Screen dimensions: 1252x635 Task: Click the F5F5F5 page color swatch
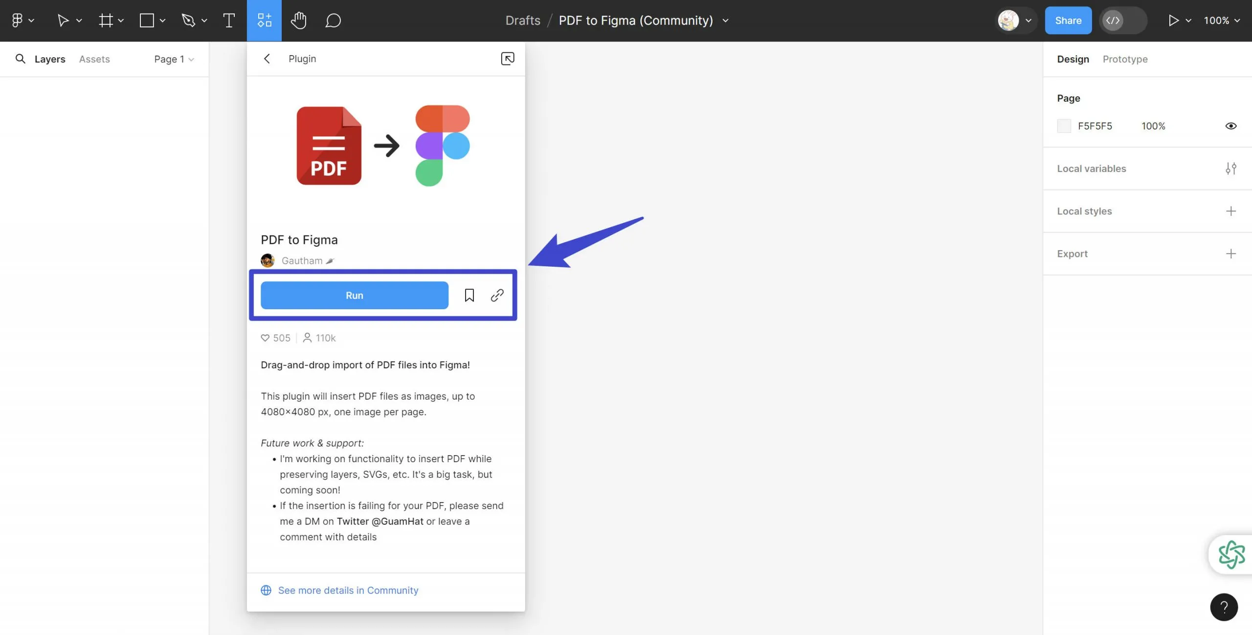pyautogui.click(x=1064, y=126)
